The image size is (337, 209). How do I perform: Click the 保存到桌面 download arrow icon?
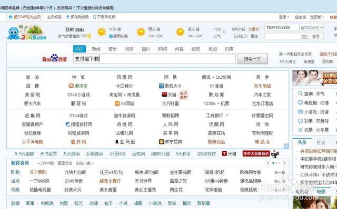(68, 17)
